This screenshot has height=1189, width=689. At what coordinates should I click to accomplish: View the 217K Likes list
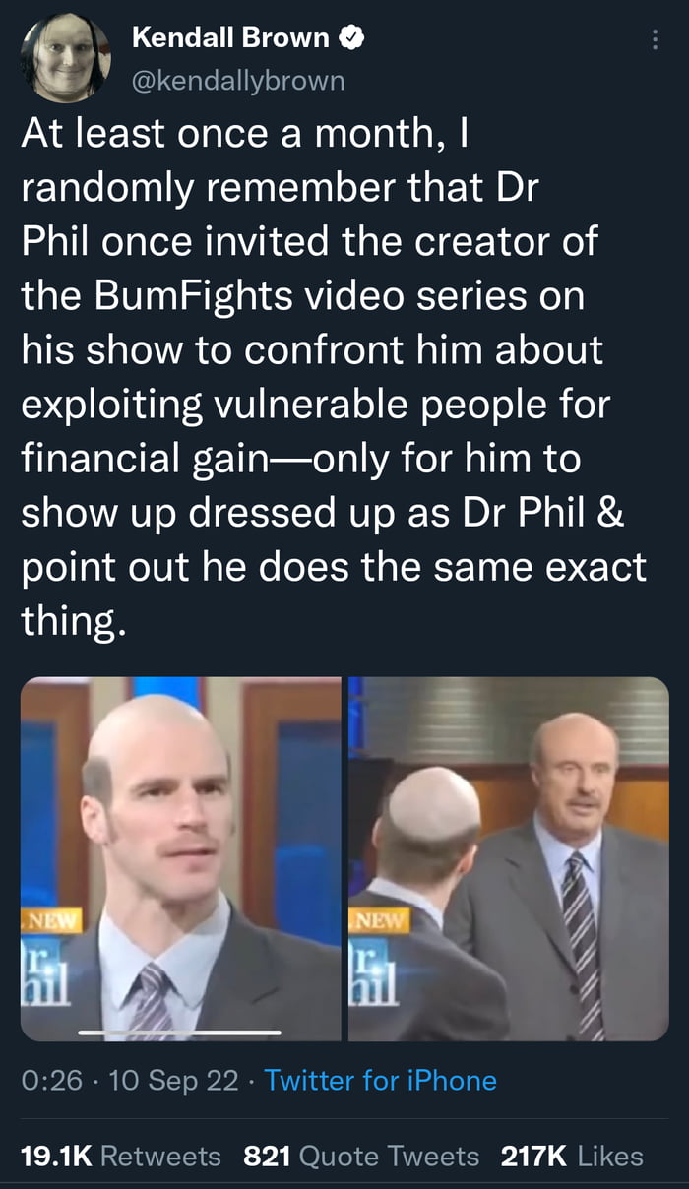point(572,1156)
